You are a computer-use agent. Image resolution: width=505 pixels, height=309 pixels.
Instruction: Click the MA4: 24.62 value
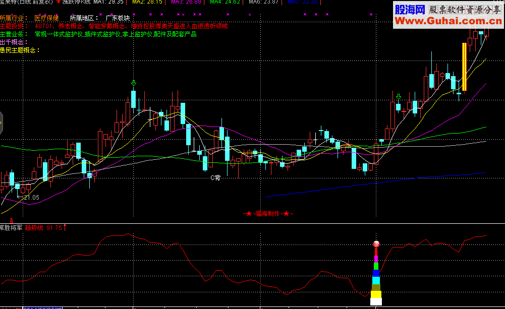(225, 2)
